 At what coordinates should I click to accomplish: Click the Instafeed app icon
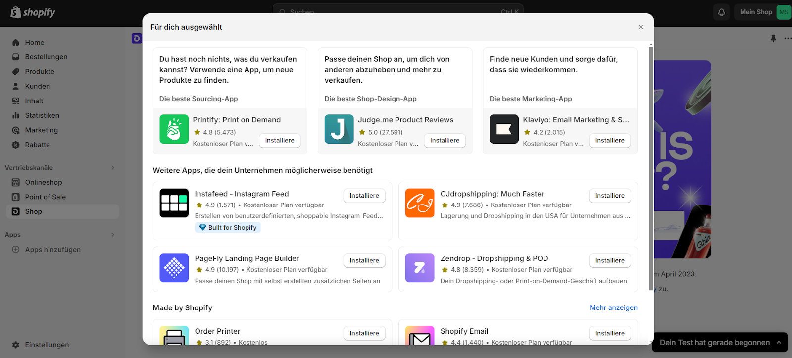tap(174, 203)
